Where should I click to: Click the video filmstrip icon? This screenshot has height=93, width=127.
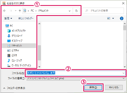click(9, 56)
